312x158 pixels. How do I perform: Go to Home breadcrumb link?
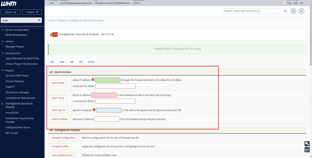(52, 20)
